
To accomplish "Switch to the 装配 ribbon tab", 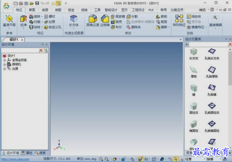I will point(58,10).
